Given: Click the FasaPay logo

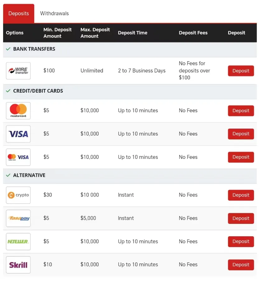Looking at the screenshot, I should tap(18, 218).
